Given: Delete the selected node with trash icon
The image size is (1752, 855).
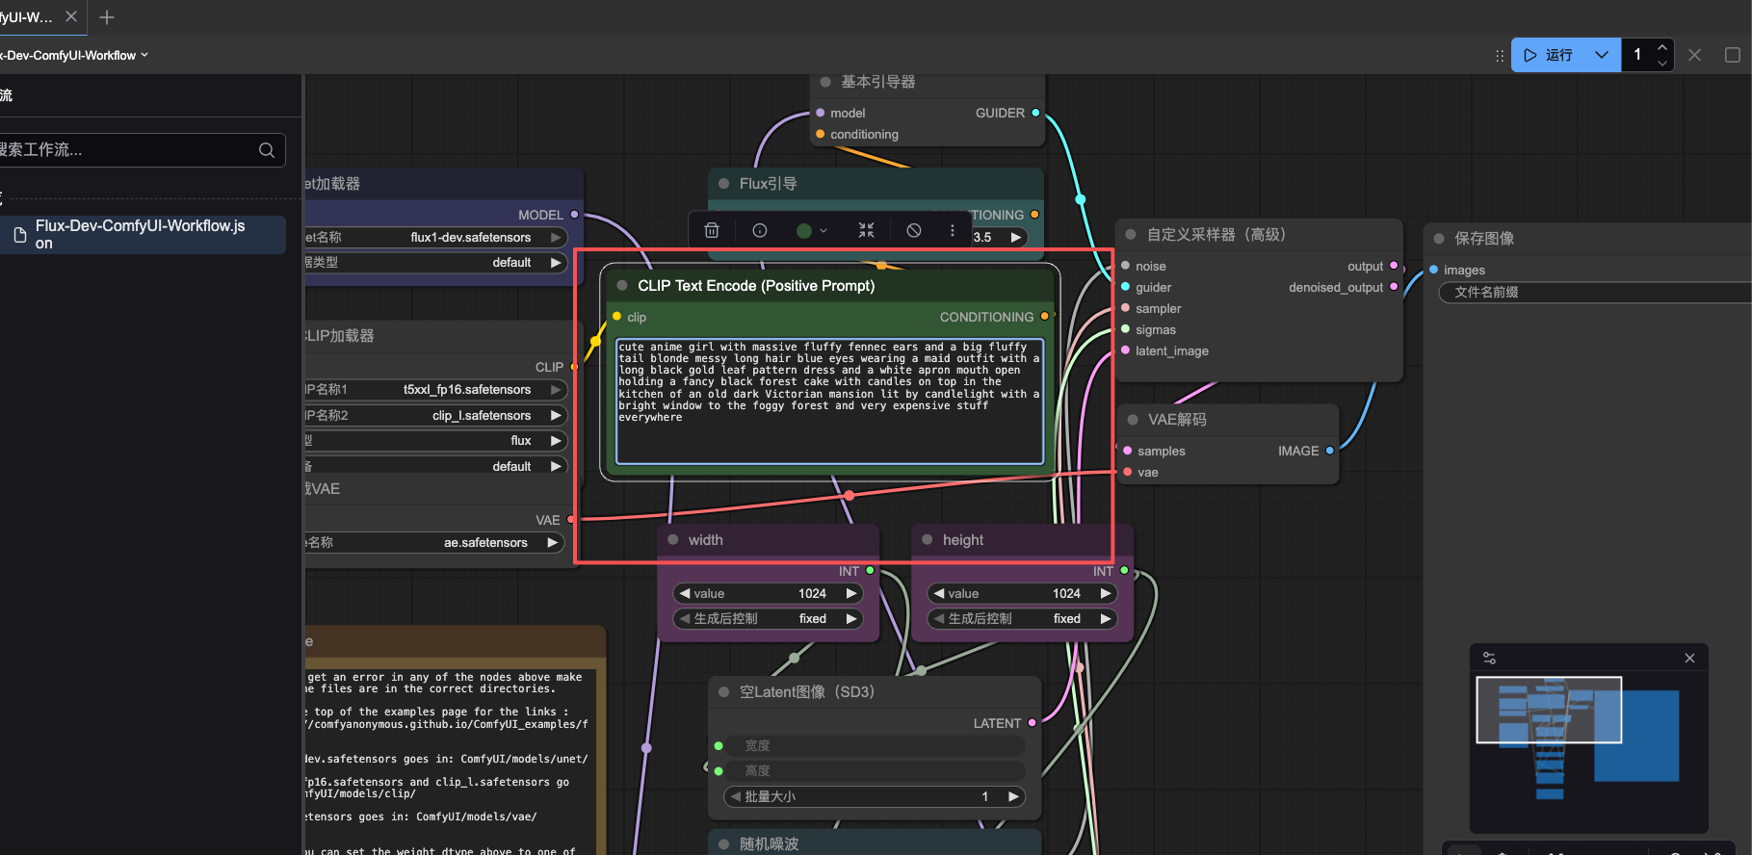Looking at the screenshot, I should pyautogui.click(x=712, y=230).
